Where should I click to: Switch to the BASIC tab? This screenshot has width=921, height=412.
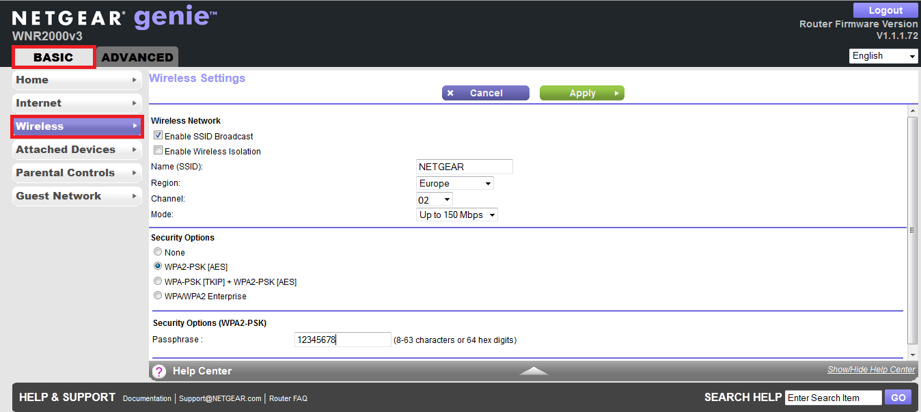[53, 57]
